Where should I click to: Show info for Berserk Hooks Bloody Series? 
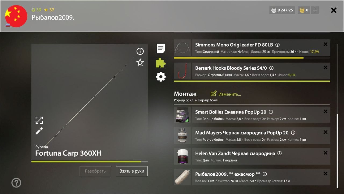pyautogui.click(x=271, y=68)
